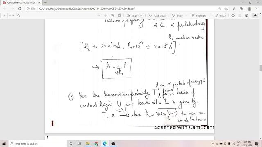Screen dimensions: 262x147
Task: Open browser zoom indicator in address bar
Action: [219, 9]
